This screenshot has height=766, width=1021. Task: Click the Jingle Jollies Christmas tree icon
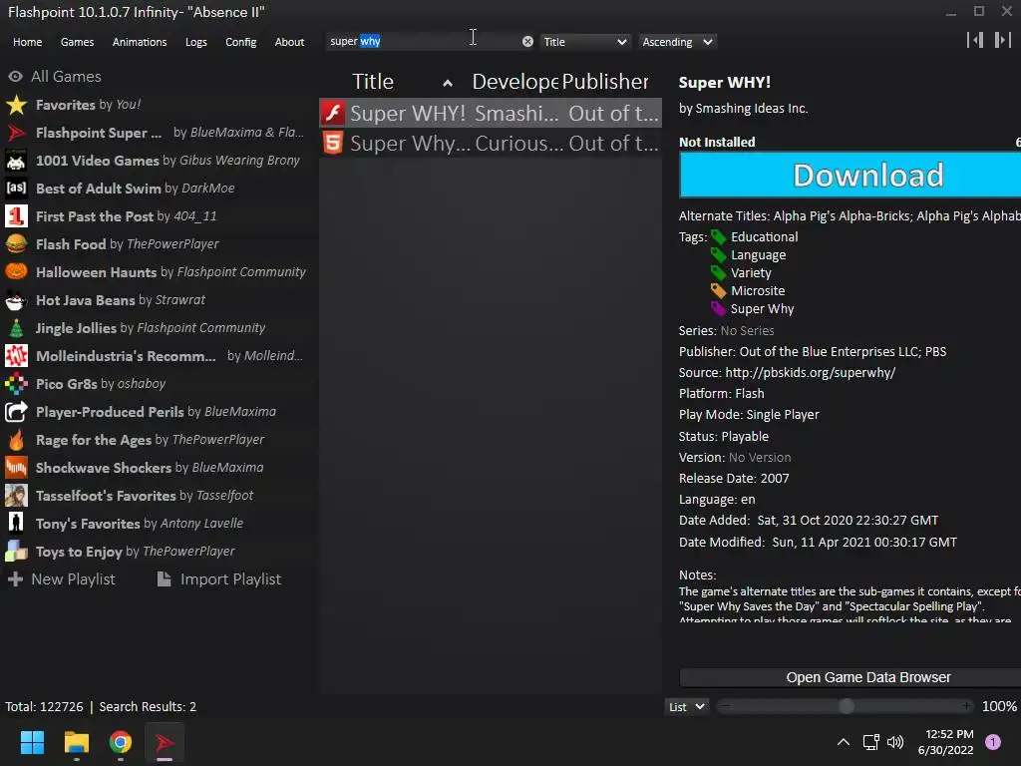[16, 328]
